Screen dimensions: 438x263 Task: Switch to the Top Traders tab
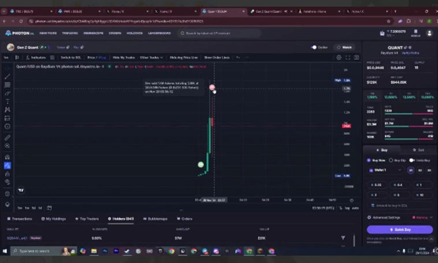87,219
